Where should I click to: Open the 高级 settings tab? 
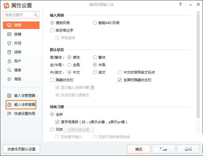click(21, 79)
